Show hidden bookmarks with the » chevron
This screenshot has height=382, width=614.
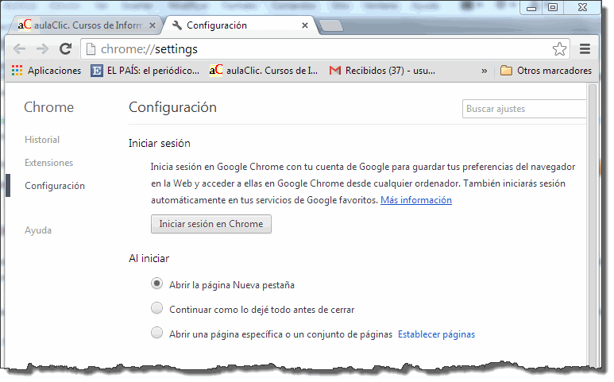(485, 71)
